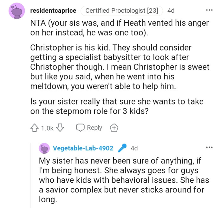Upvote residentcaprice's comment
The width and height of the screenshot is (222, 208).
[x=34, y=128]
